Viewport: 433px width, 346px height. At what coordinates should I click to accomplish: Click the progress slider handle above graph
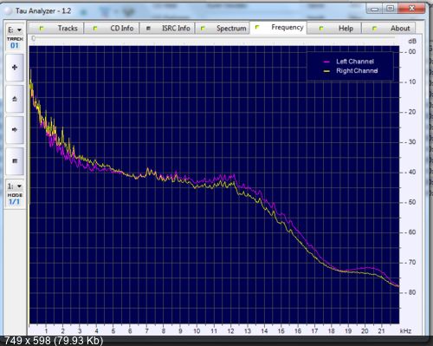point(34,38)
